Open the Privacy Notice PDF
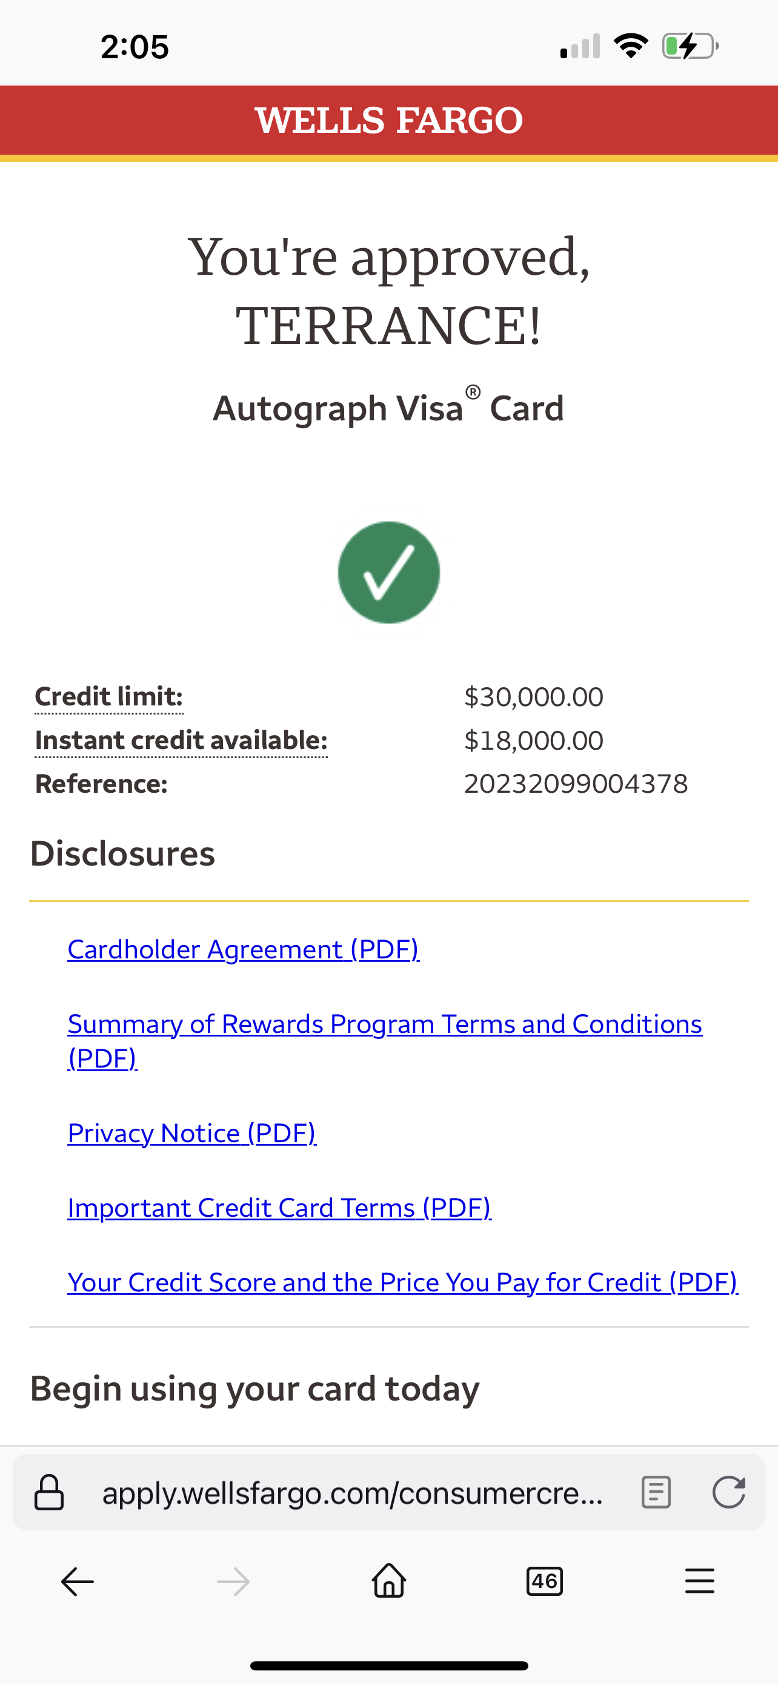The width and height of the screenshot is (778, 1685). coord(192,1134)
